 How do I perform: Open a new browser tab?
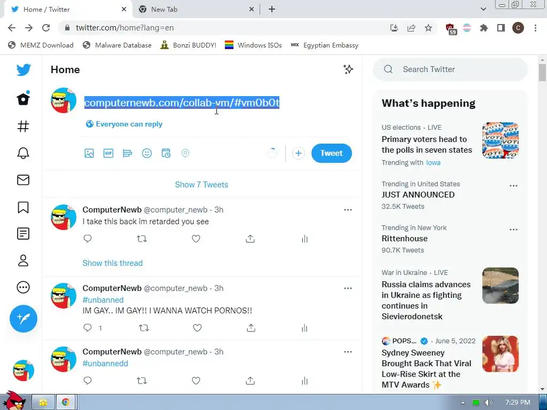[272, 10]
